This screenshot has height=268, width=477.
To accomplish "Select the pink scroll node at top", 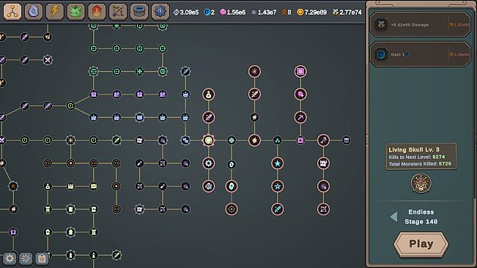I will point(300,72).
